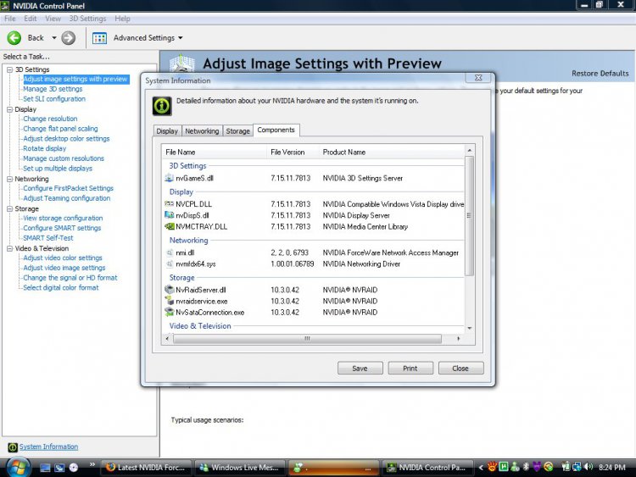This screenshot has width=636, height=477.
Task: Click the nvDispS.dll file icon
Action: pyautogui.click(x=169, y=215)
